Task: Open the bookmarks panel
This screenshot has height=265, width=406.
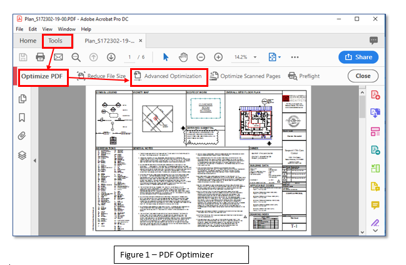Action: point(22,117)
